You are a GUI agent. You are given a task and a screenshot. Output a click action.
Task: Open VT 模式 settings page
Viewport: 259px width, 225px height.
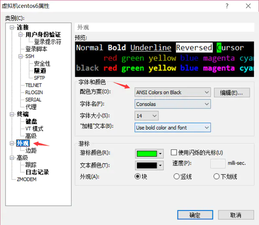pos(34,129)
